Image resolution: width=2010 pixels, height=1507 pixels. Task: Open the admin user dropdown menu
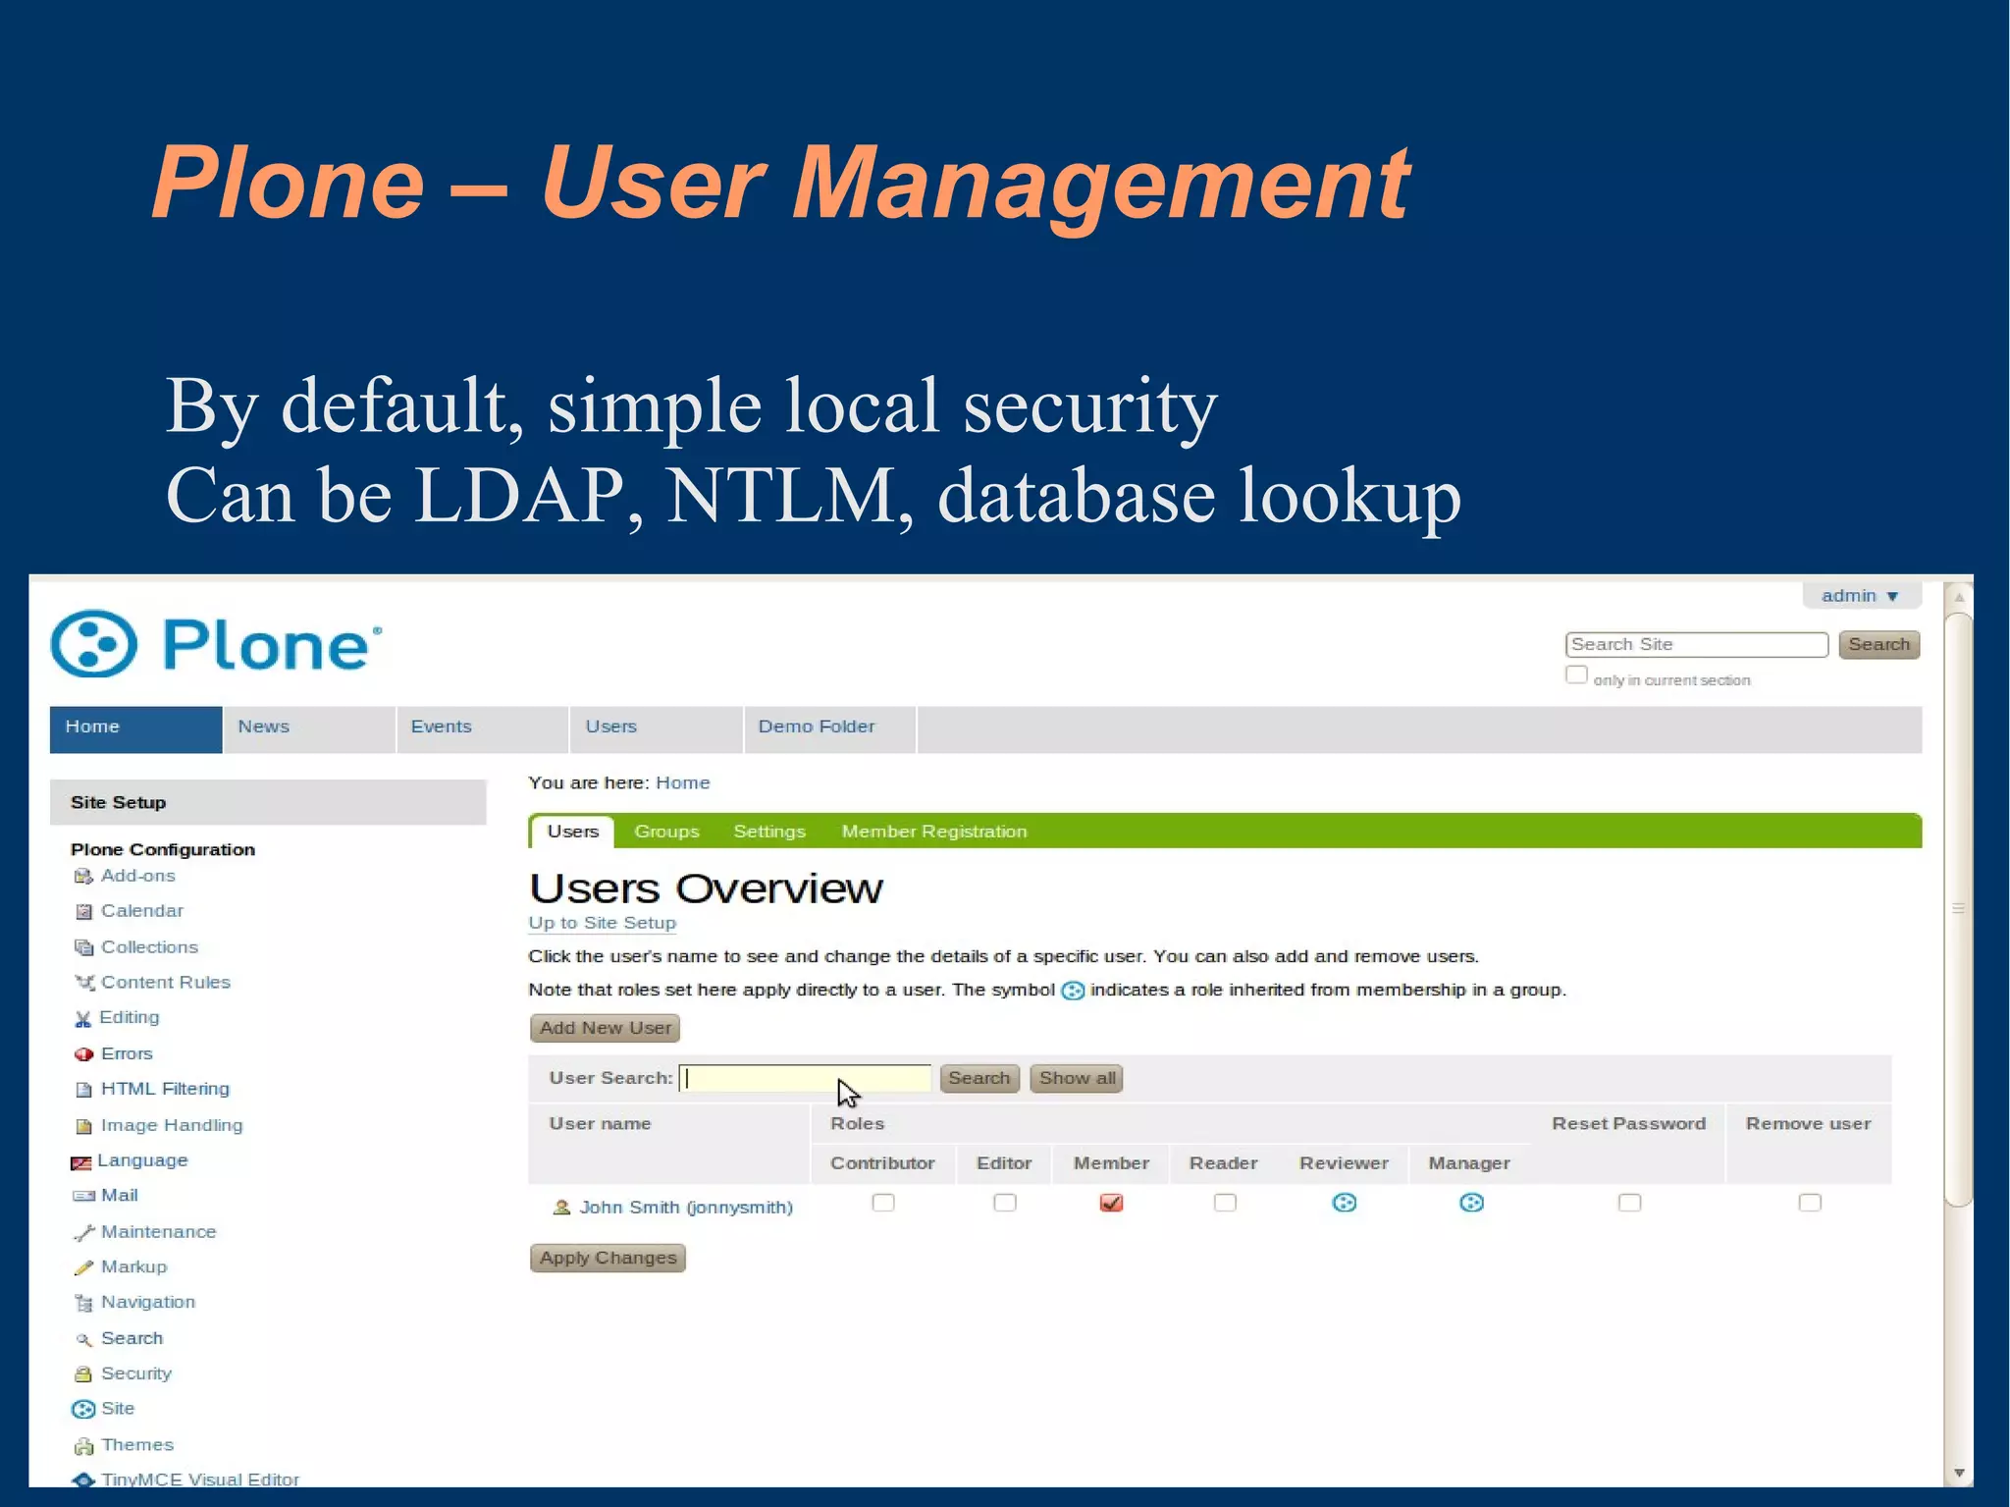(x=1860, y=596)
